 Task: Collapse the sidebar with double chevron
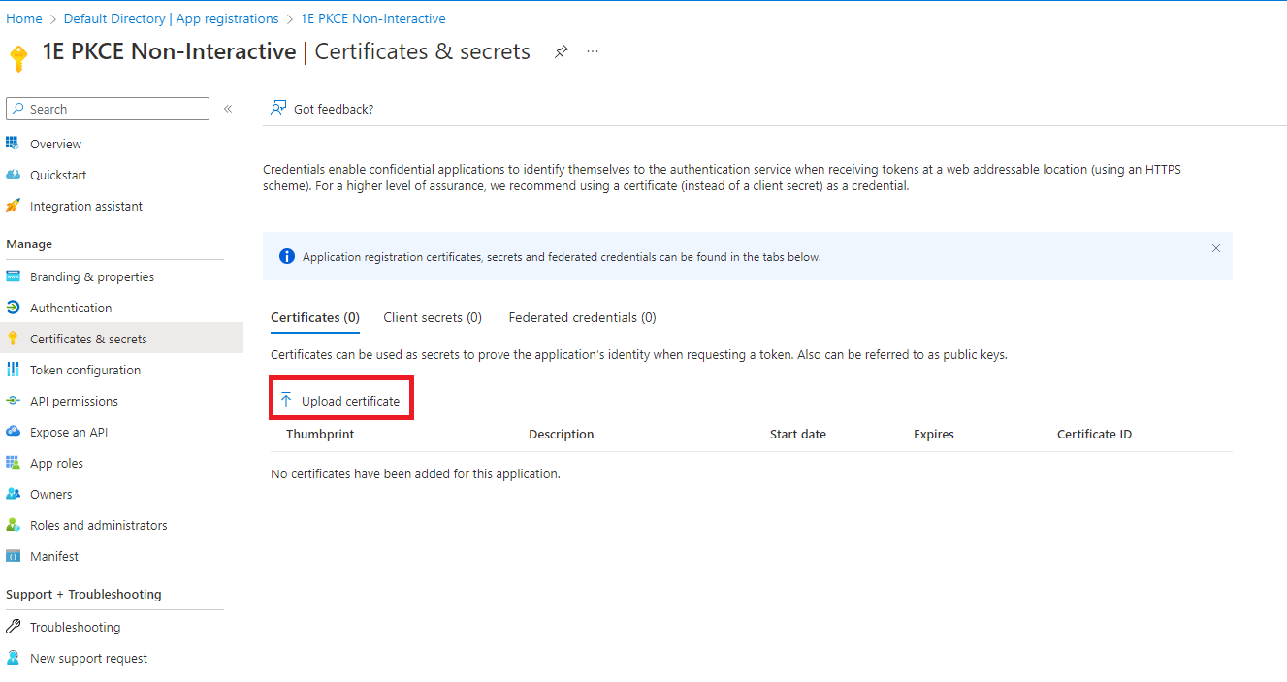click(x=228, y=109)
